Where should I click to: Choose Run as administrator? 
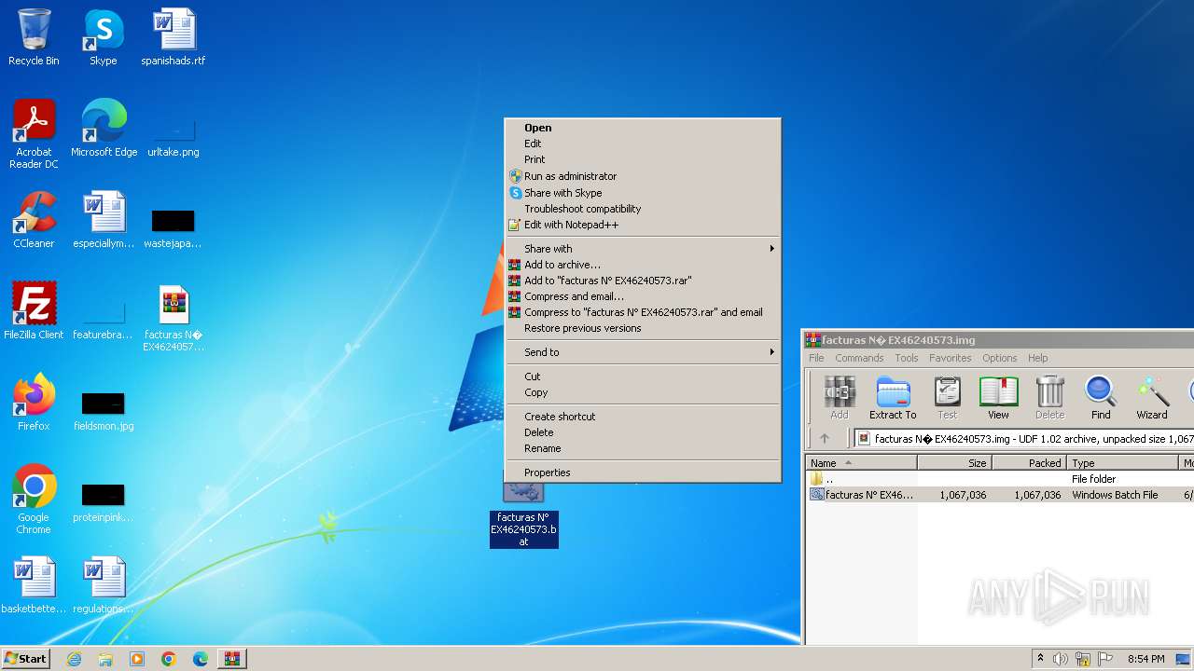pyautogui.click(x=643, y=176)
